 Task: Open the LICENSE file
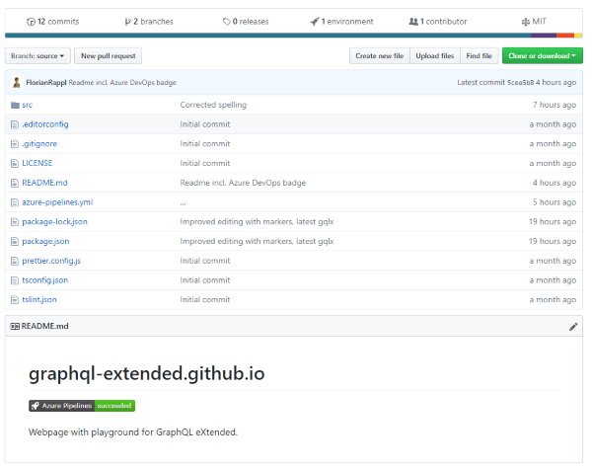(37, 163)
